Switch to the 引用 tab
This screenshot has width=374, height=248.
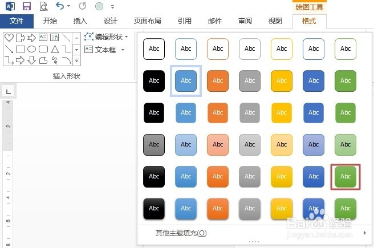185,21
